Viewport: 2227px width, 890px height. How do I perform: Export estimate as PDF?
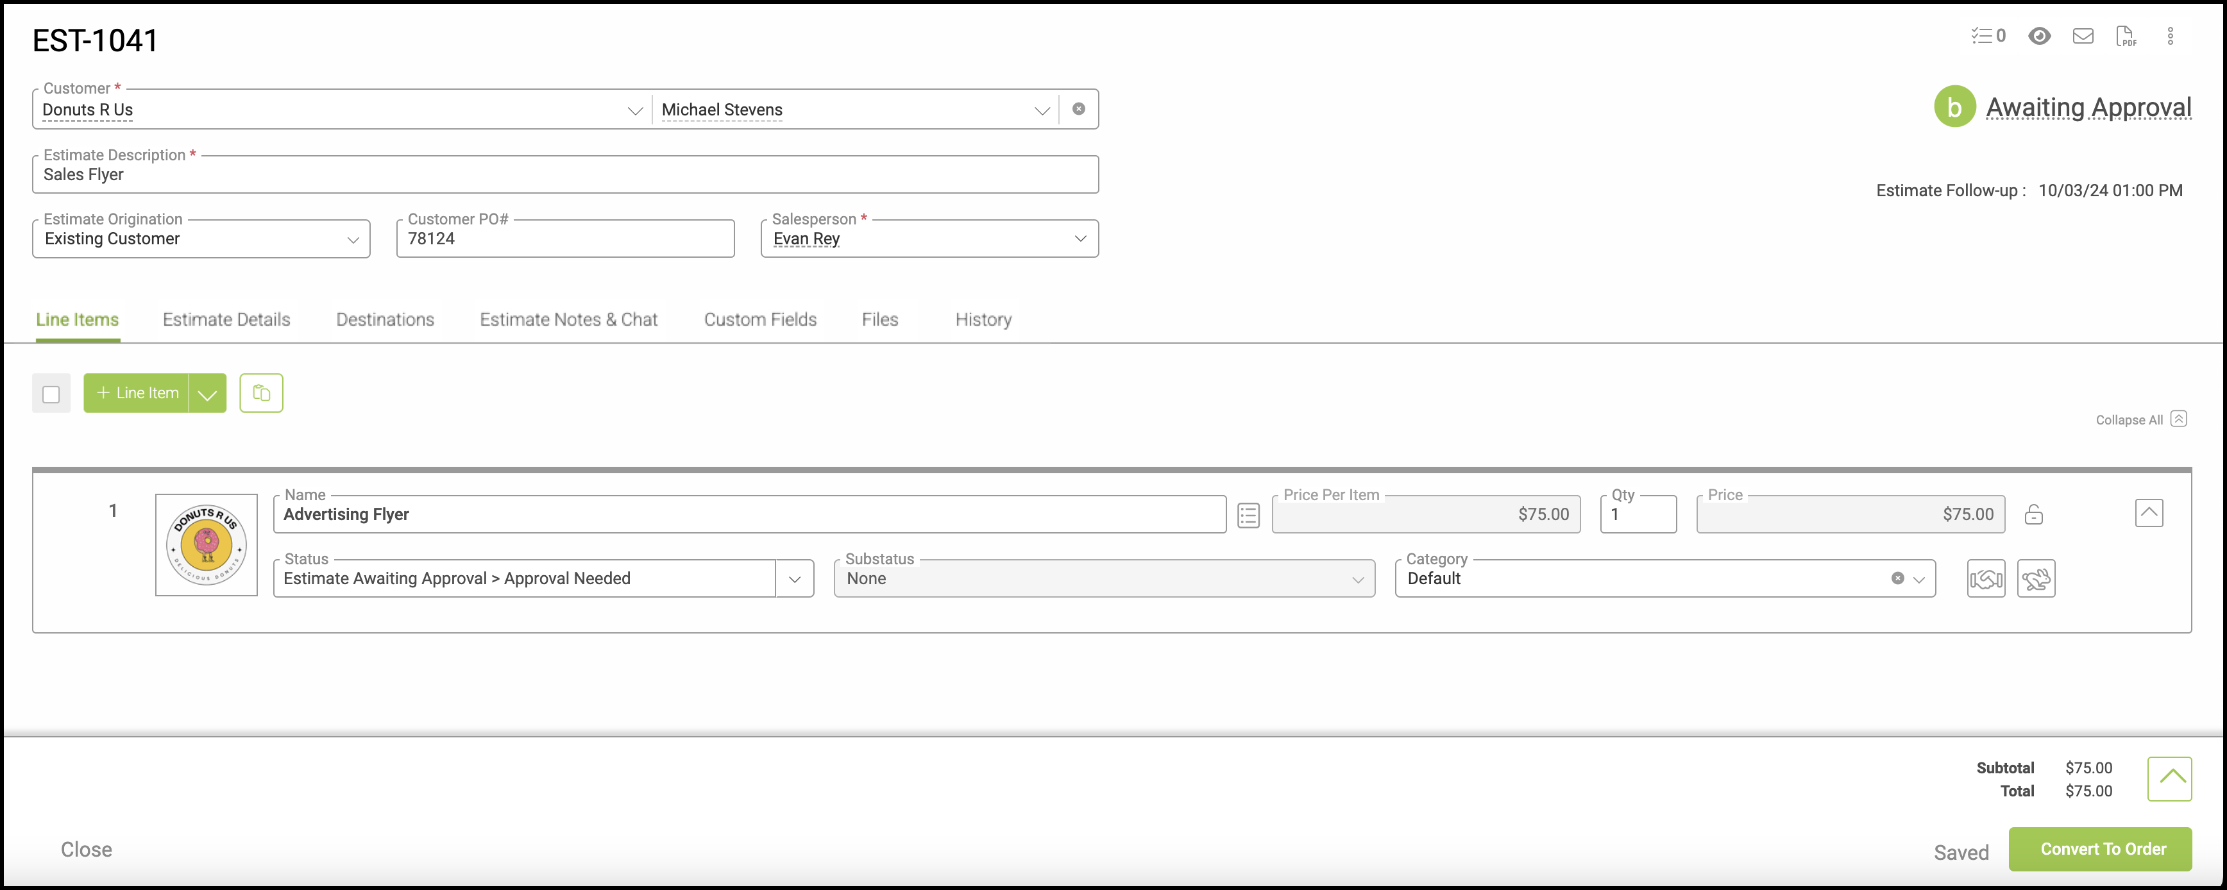coord(2126,35)
